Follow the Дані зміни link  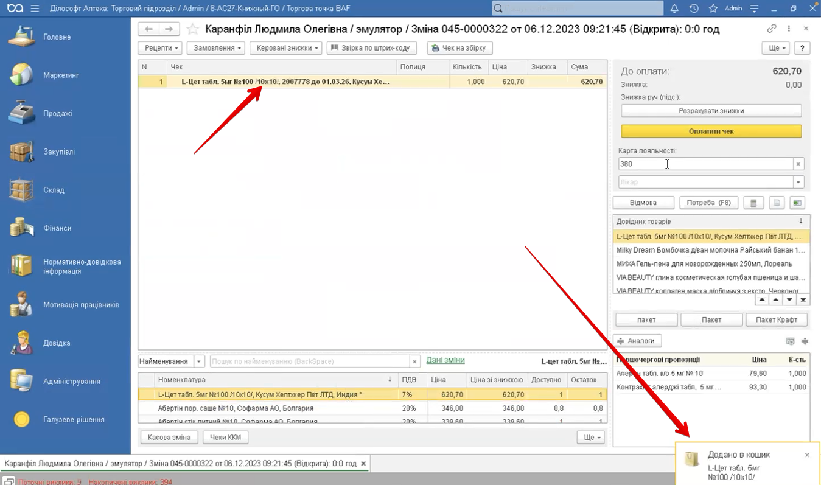tap(445, 360)
